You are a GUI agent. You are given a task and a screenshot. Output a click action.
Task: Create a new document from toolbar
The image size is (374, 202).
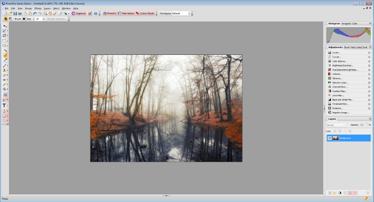point(5,13)
